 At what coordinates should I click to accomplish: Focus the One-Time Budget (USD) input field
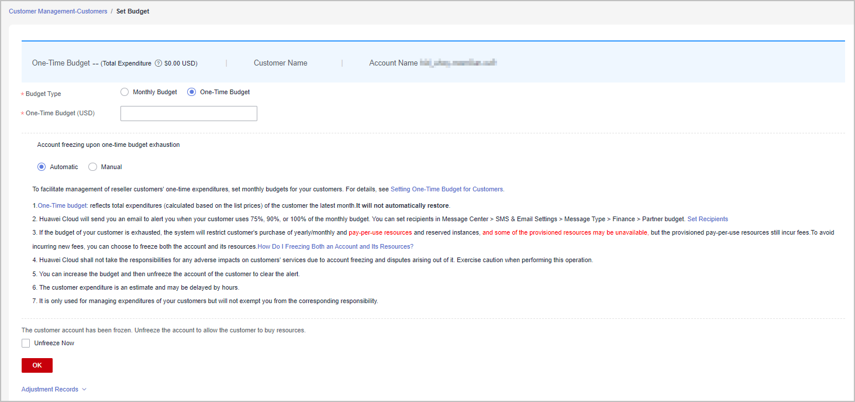tap(188, 114)
